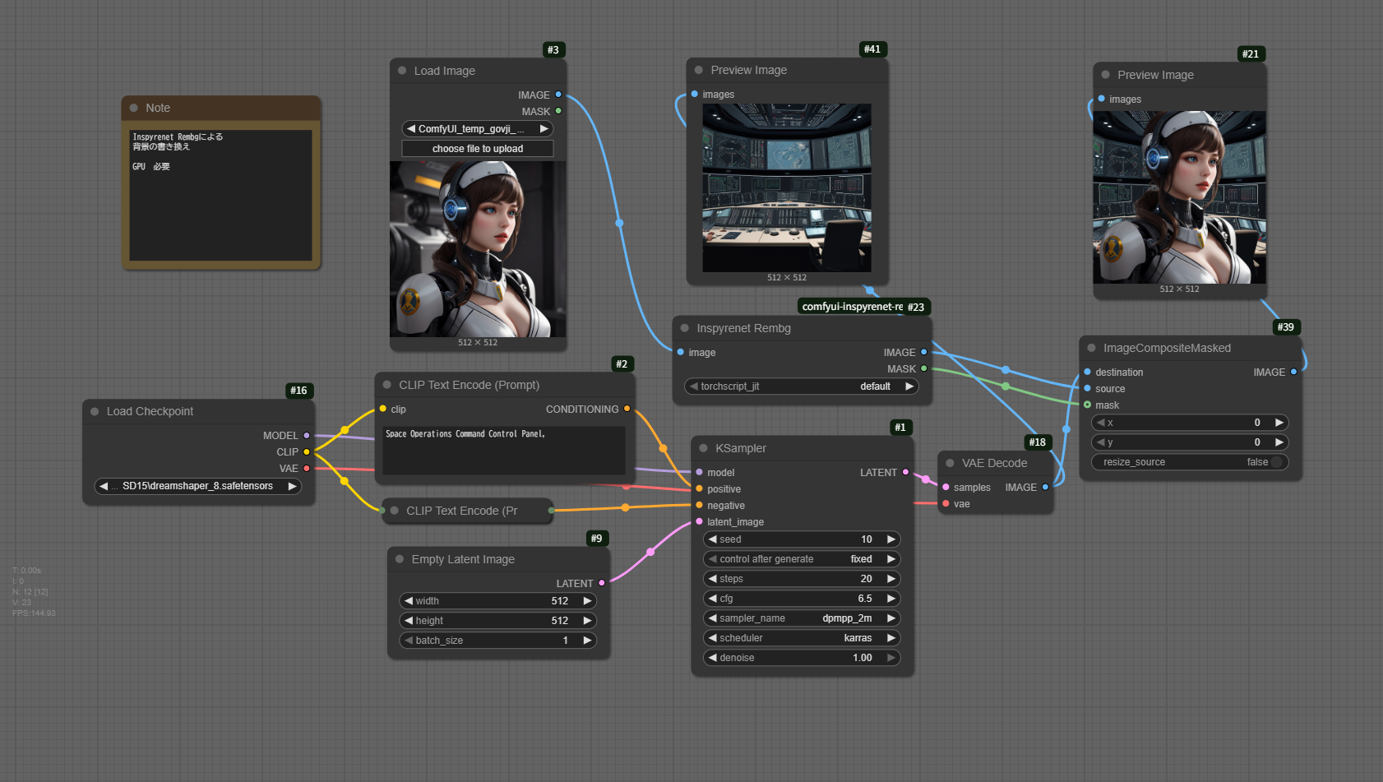This screenshot has height=782, width=1383.
Task: Collapse the KSampler node using its dot
Action: (703, 448)
